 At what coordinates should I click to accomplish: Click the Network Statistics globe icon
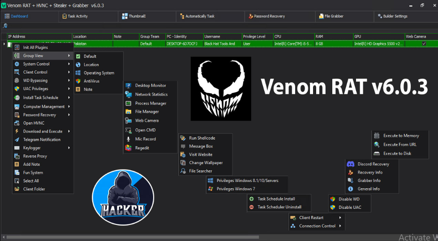point(128,94)
